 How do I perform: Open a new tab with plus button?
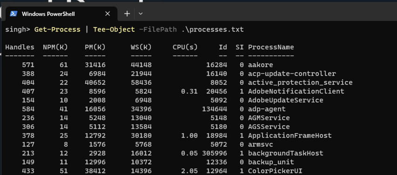point(127,13)
